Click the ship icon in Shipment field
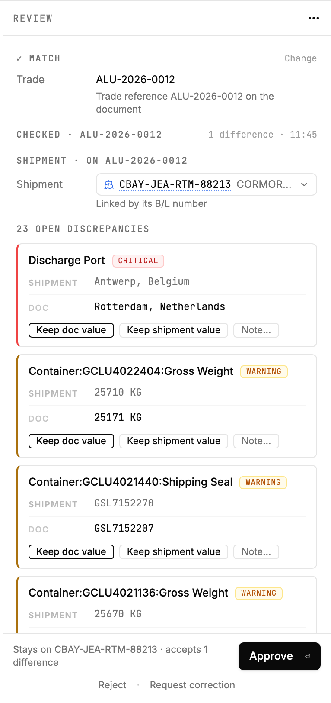Image resolution: width=331 pixels, height=703 pixels. pyautogui.click(x=109, y=185)
